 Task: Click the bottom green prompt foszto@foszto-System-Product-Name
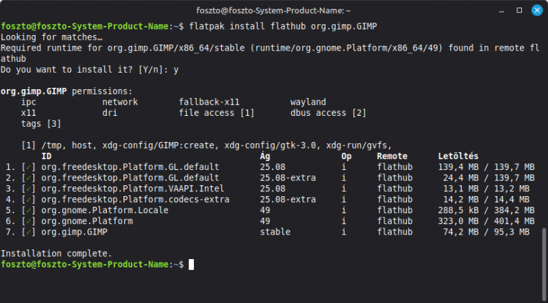84,265
